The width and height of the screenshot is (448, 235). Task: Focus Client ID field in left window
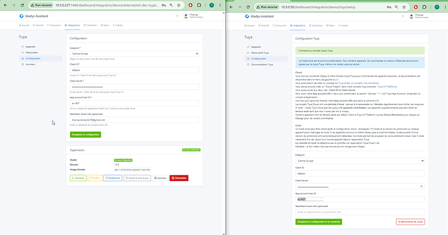134,70
